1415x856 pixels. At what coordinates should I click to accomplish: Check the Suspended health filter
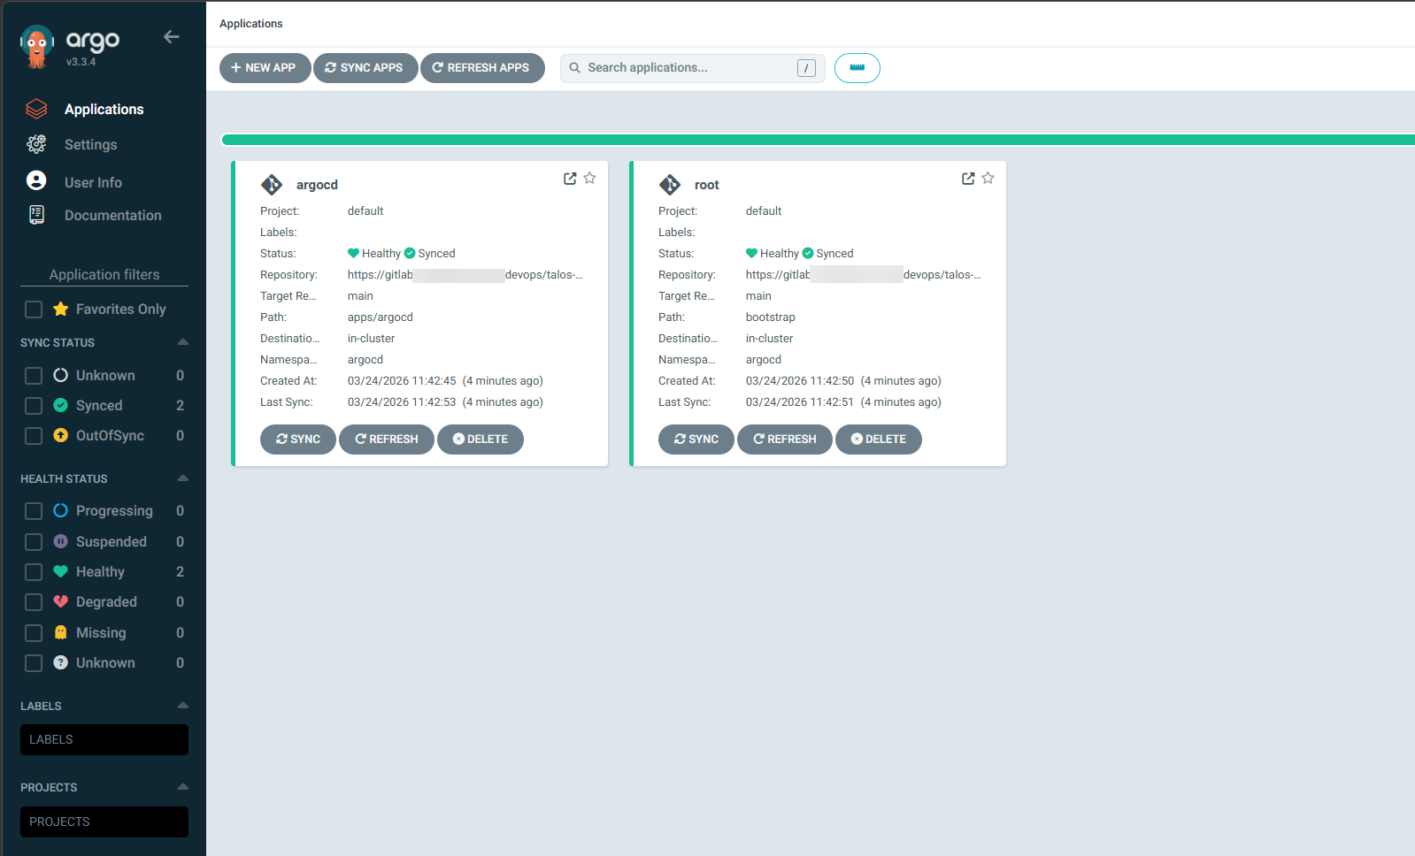34,542
